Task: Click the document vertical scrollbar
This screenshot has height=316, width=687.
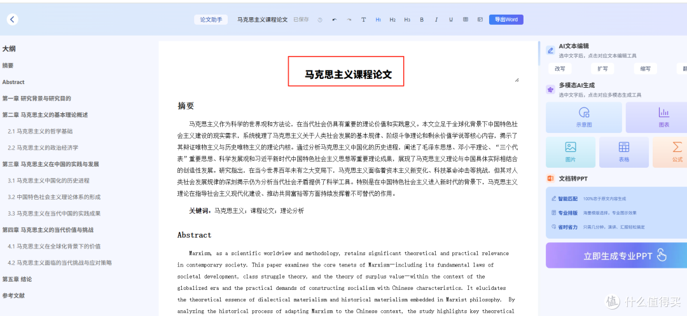Action: (539, 53)
